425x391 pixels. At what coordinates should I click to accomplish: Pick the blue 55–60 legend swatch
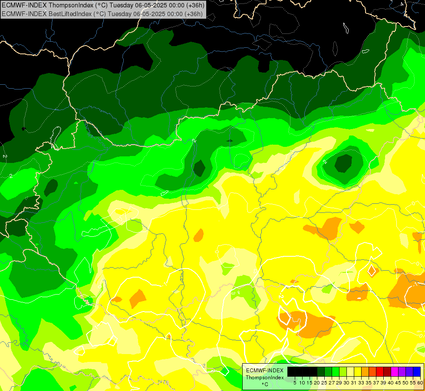click(417, 371)
